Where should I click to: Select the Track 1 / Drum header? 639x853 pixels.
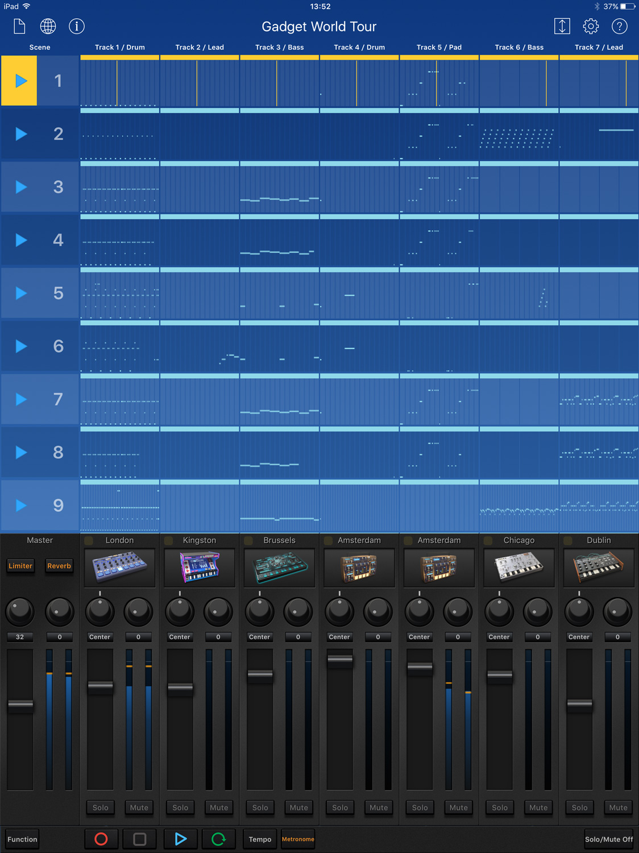coord(120,47)
